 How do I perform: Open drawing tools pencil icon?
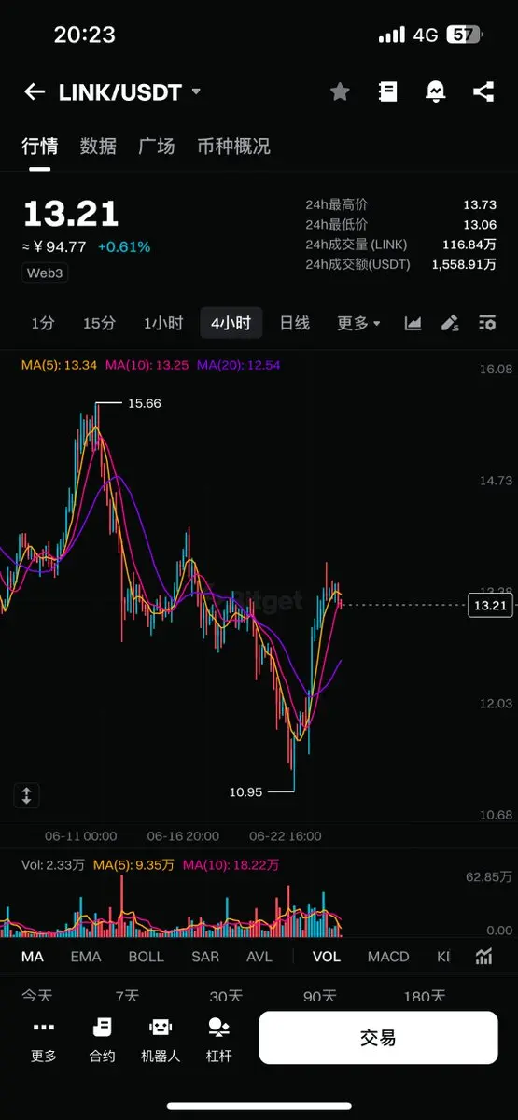[450, 323]
